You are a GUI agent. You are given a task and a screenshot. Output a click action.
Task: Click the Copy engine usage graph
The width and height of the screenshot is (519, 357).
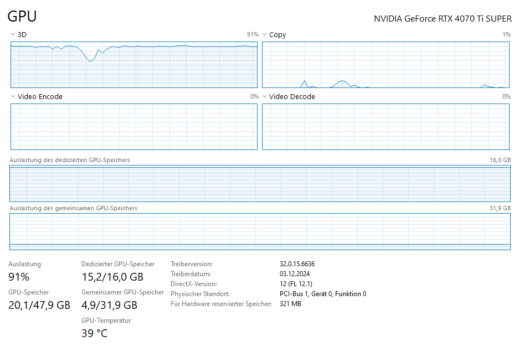click(386, 65)
